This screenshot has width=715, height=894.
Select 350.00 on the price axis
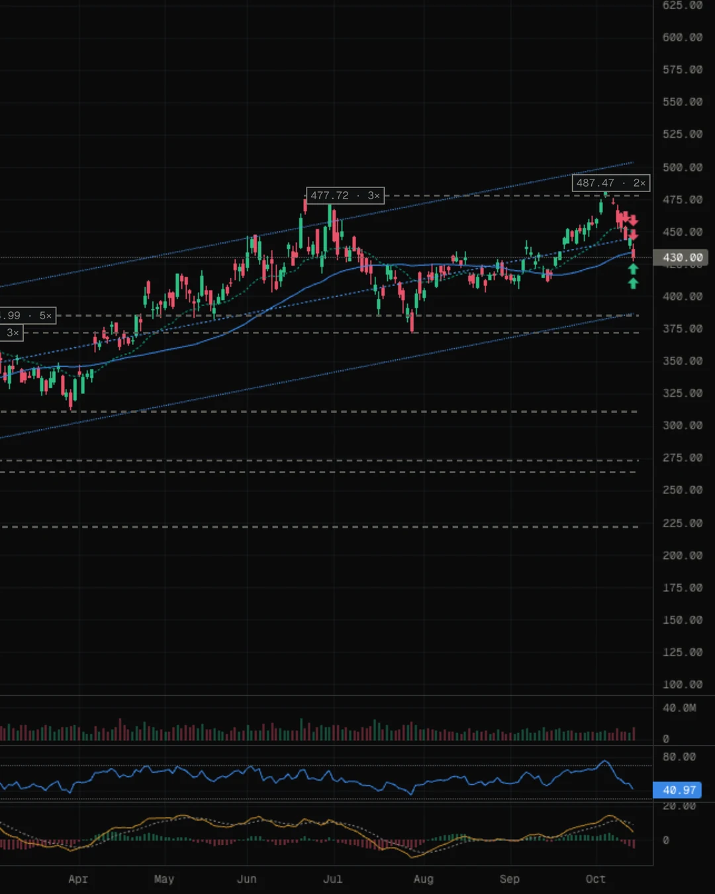[683, 362]
